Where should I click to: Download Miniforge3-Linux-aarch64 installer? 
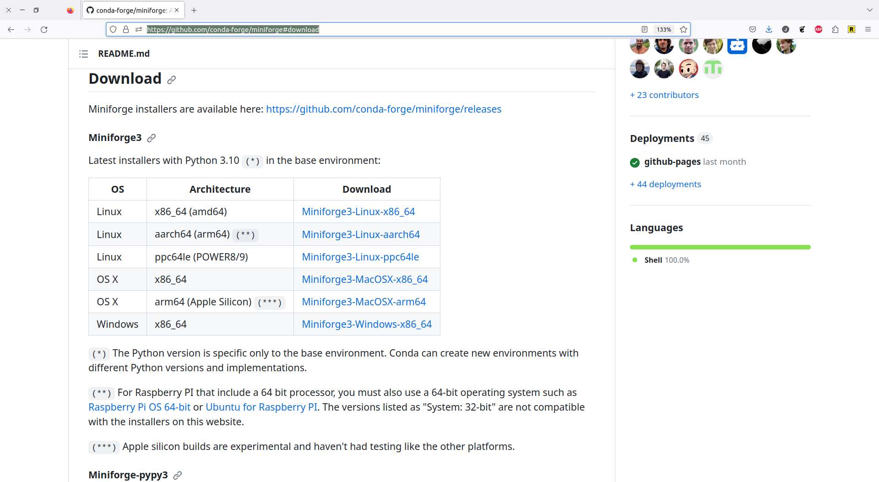pos(361,235)
